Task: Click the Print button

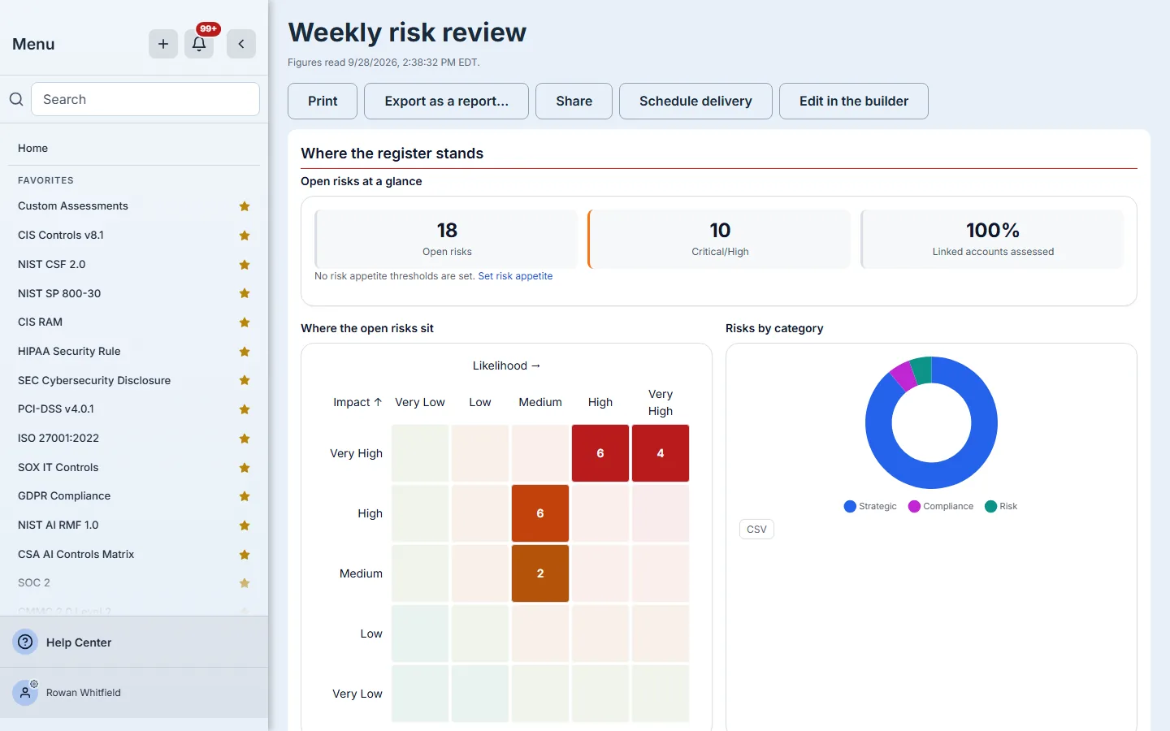Action: [323, 101]
